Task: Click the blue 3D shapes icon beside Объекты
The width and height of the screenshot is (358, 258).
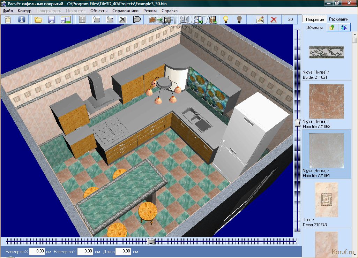Action: (344, 28)
